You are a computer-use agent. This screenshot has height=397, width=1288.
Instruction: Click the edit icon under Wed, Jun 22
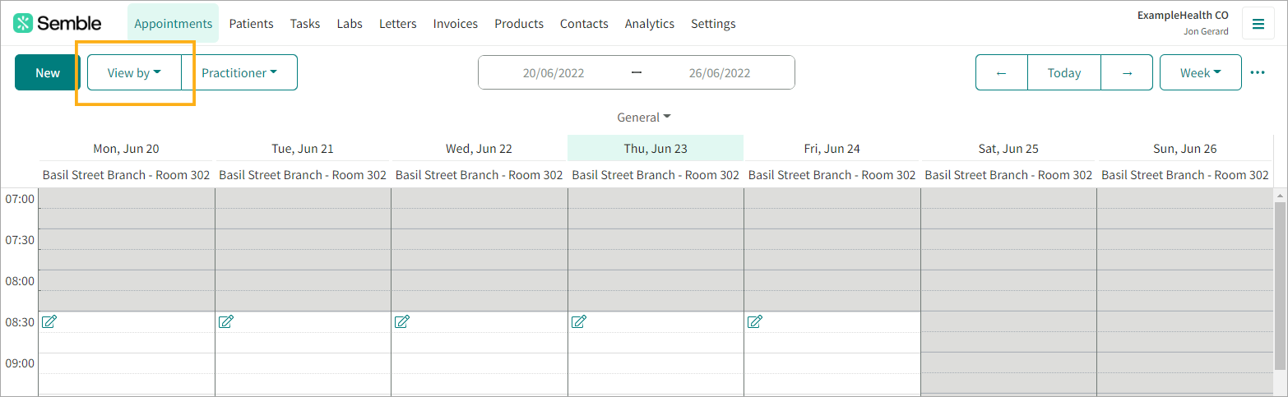pyautogui.click(x=402, y=321)
